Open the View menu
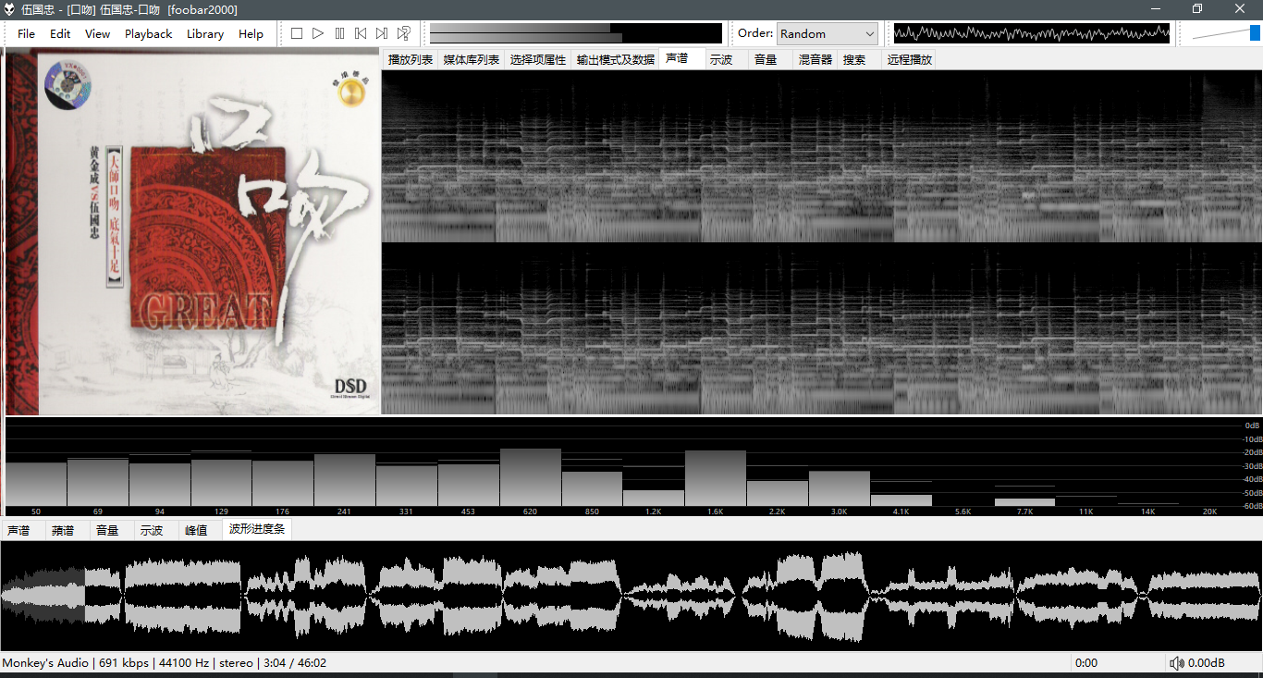The width and height of the screenshot is (1263, 678). (x=97, y=33)
